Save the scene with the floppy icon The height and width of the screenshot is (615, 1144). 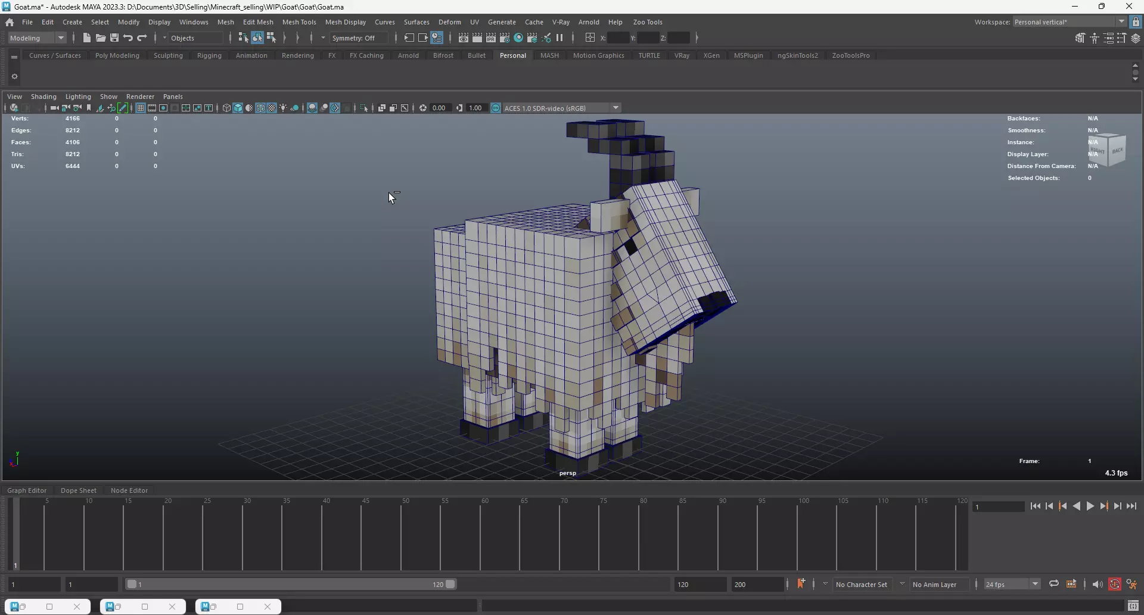pyautogui.click(x=114, y=38)
